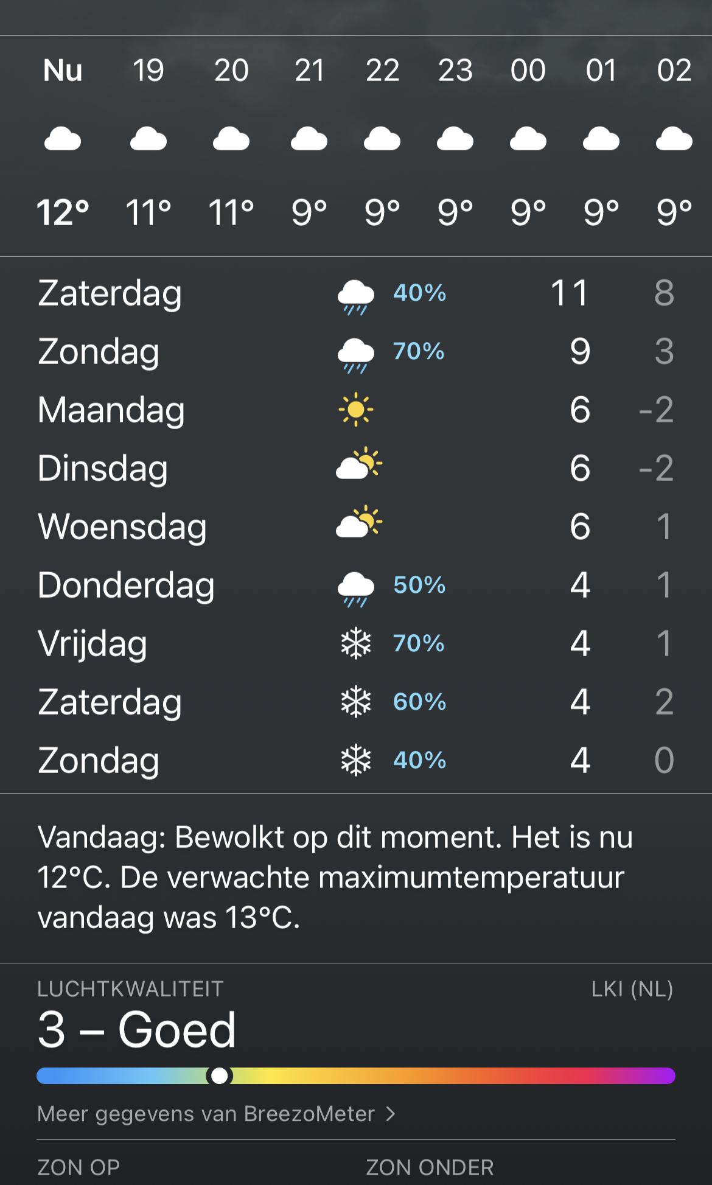Image resolution: width=712 pixels, height=1185 pixels.
Task: Select the 02 hour forecast column
Action: pyautogui.click(x=674, y=141)
